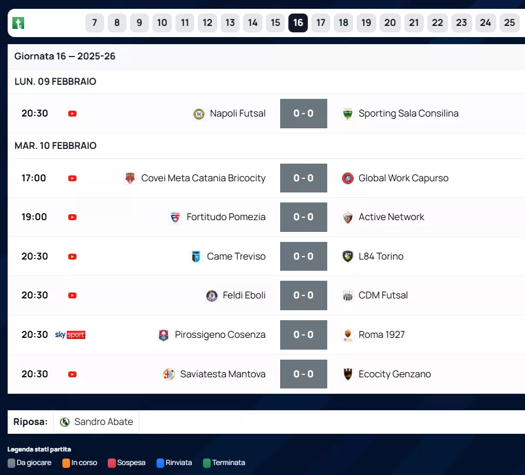Click the green site logo icon

19,23
